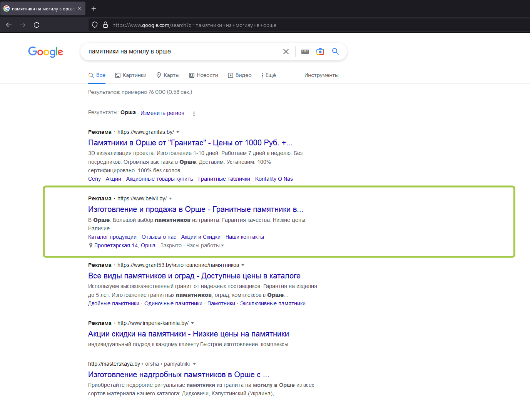Click the browser URL address bar
This screenshot has height=398, width=530.
tap(308, 25)
